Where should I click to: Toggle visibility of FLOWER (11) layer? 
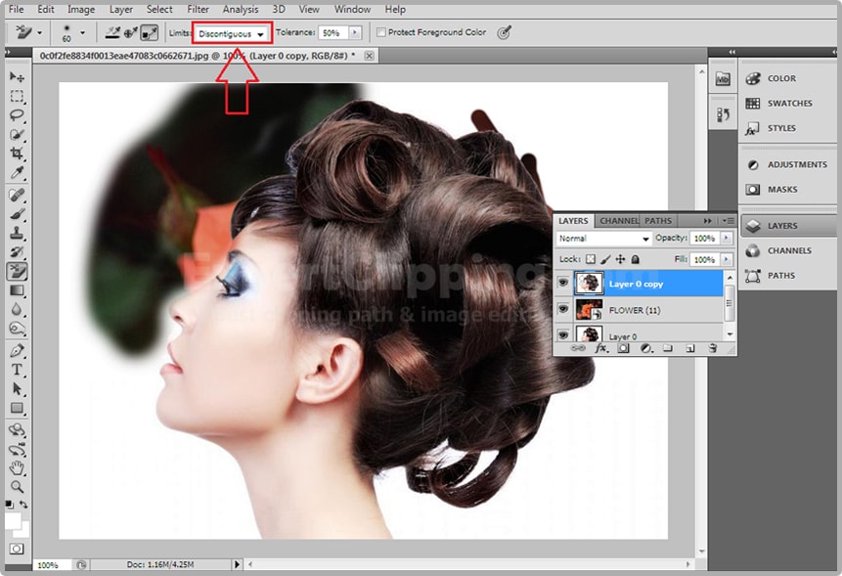click(562, 310)
